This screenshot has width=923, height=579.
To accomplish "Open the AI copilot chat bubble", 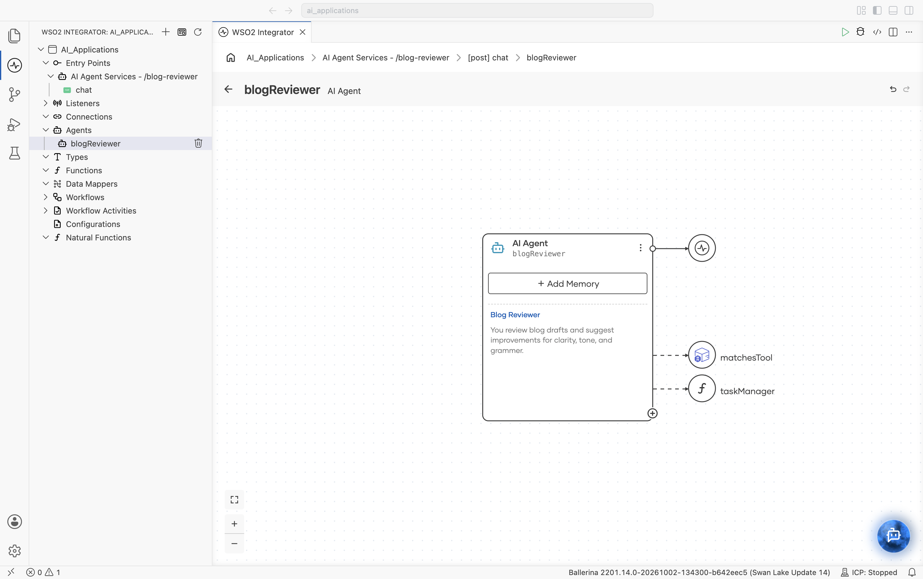I will (x=893, y=536).
